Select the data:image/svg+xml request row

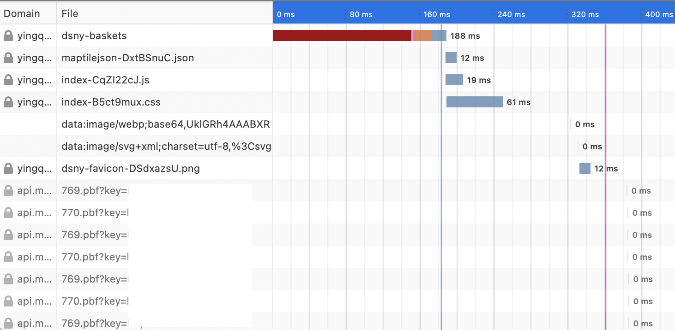click(166, 146)
